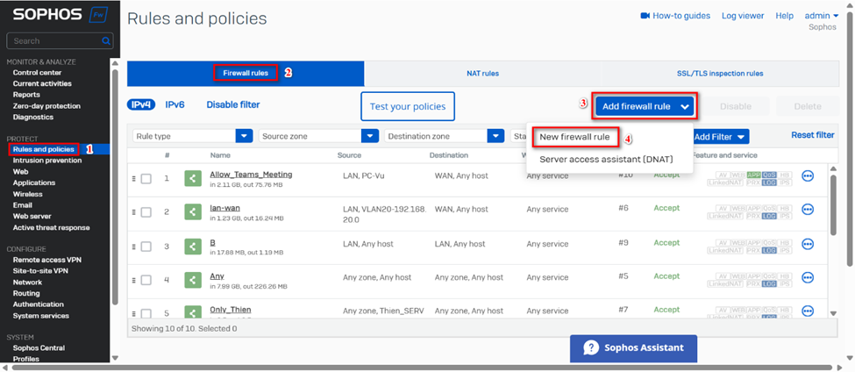The image size is (855, 372).
Task: Click the Reset filter link
Action: point(812,135)
